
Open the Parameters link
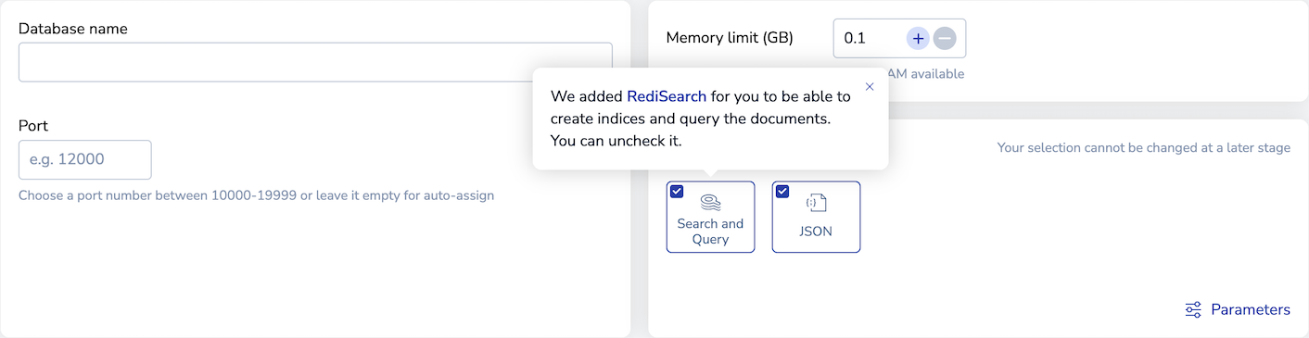coord(1251,309)
